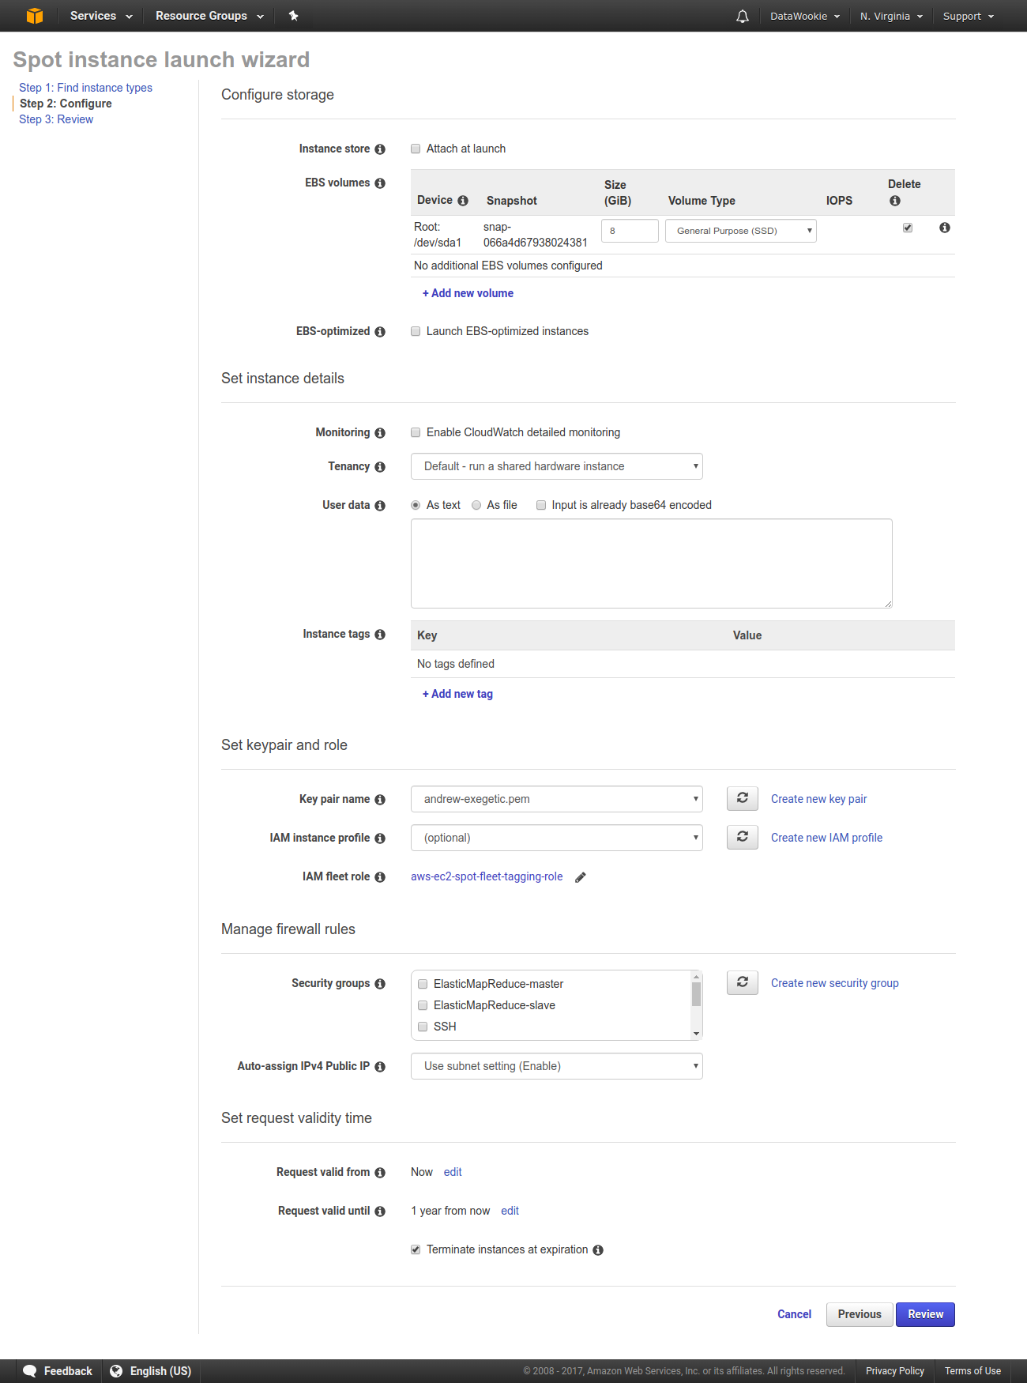Screen dimensions: 1027x1383
Task: Refresh the IAM instance profile list
Action: point(742,837)
